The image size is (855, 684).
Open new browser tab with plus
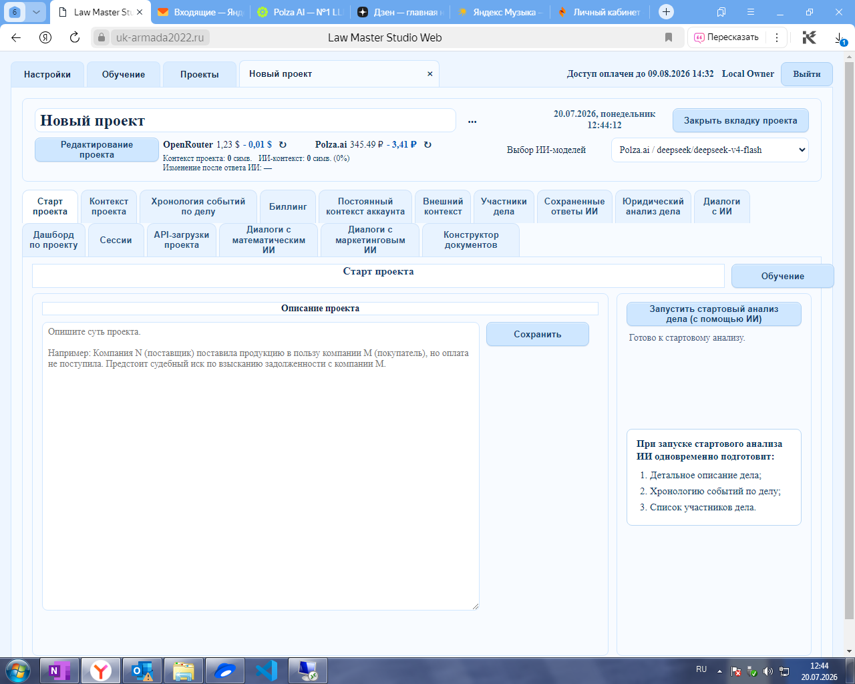(666, 12)
